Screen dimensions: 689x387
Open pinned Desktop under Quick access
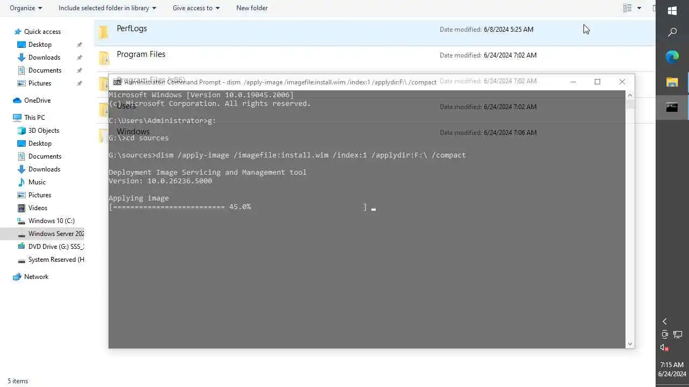tap(40, 45)
